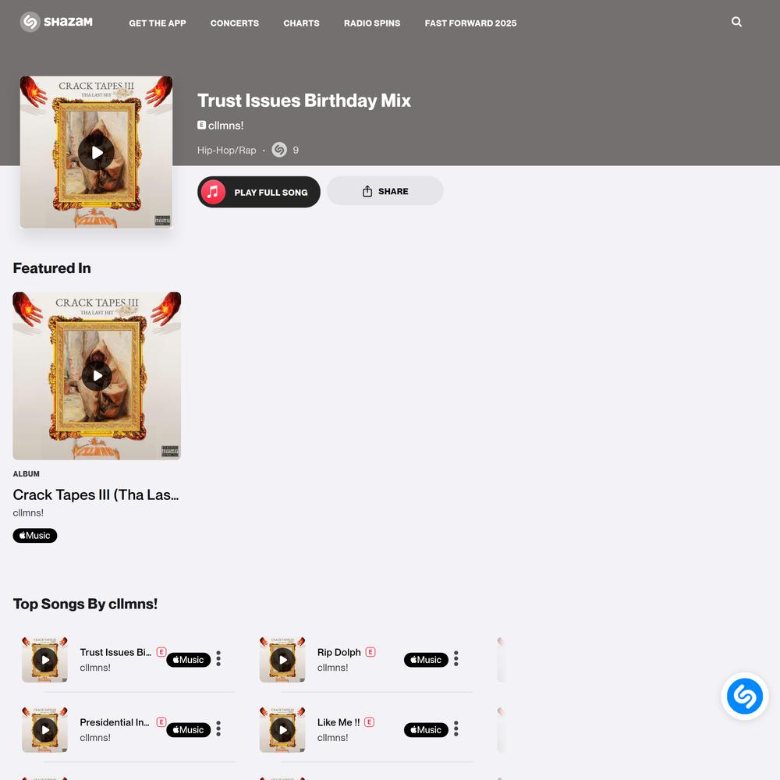Click Play Full Song button
The image size is (780, 780).
point(259,192)
